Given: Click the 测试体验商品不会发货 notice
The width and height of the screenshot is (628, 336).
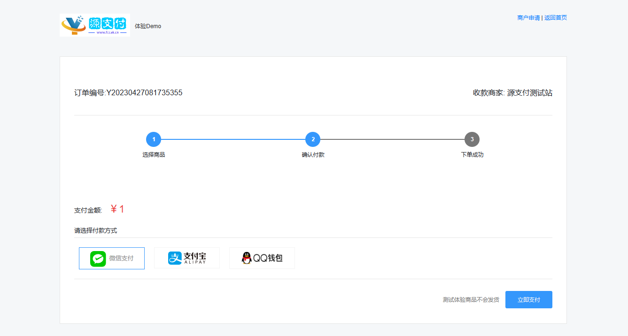Looking at the screenshot, I should (x=471, y=300).
